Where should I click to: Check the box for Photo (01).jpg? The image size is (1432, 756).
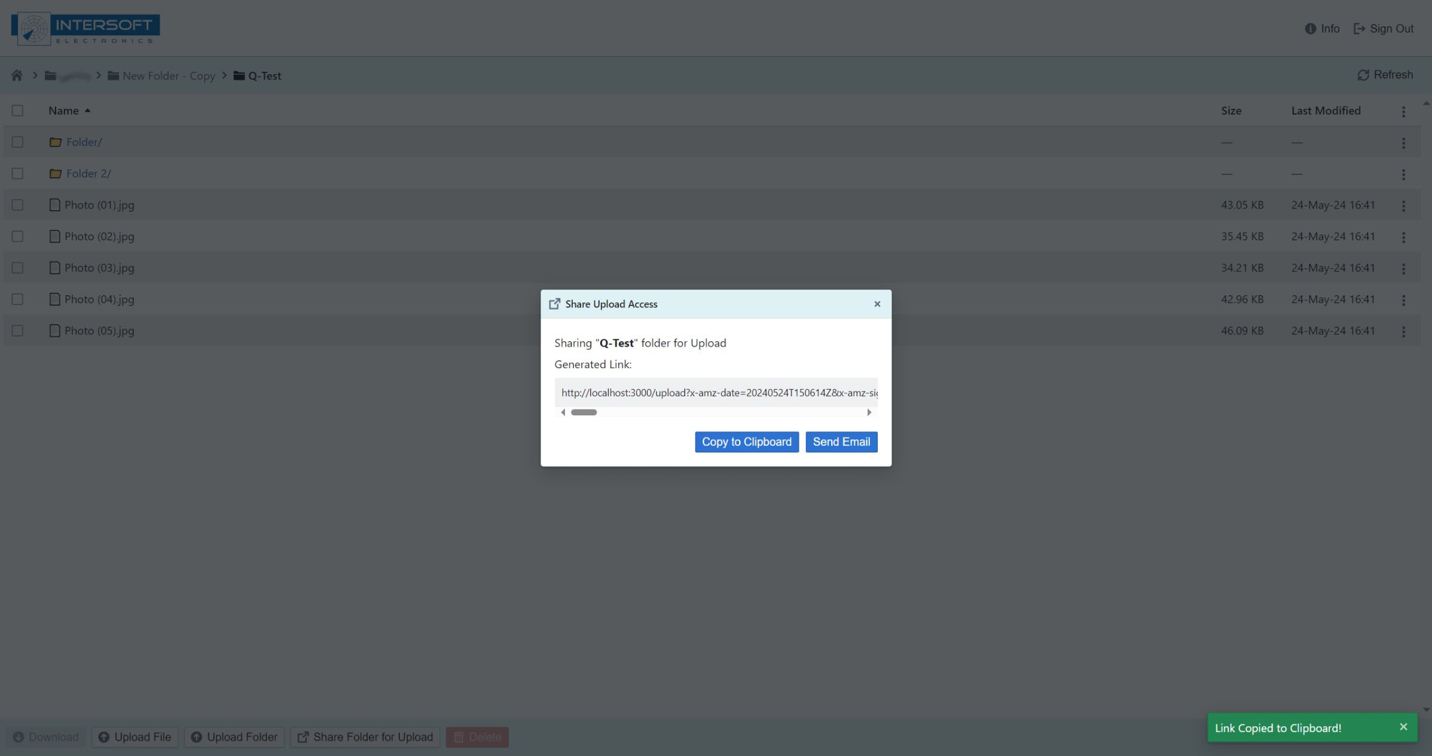coord(17,205)
